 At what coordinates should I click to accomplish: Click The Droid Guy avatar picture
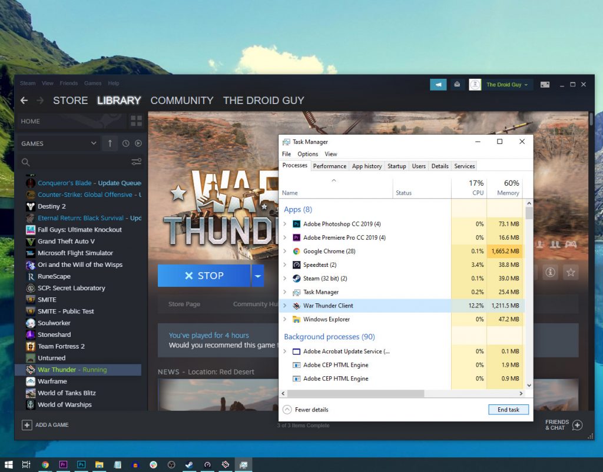(475, 85)
